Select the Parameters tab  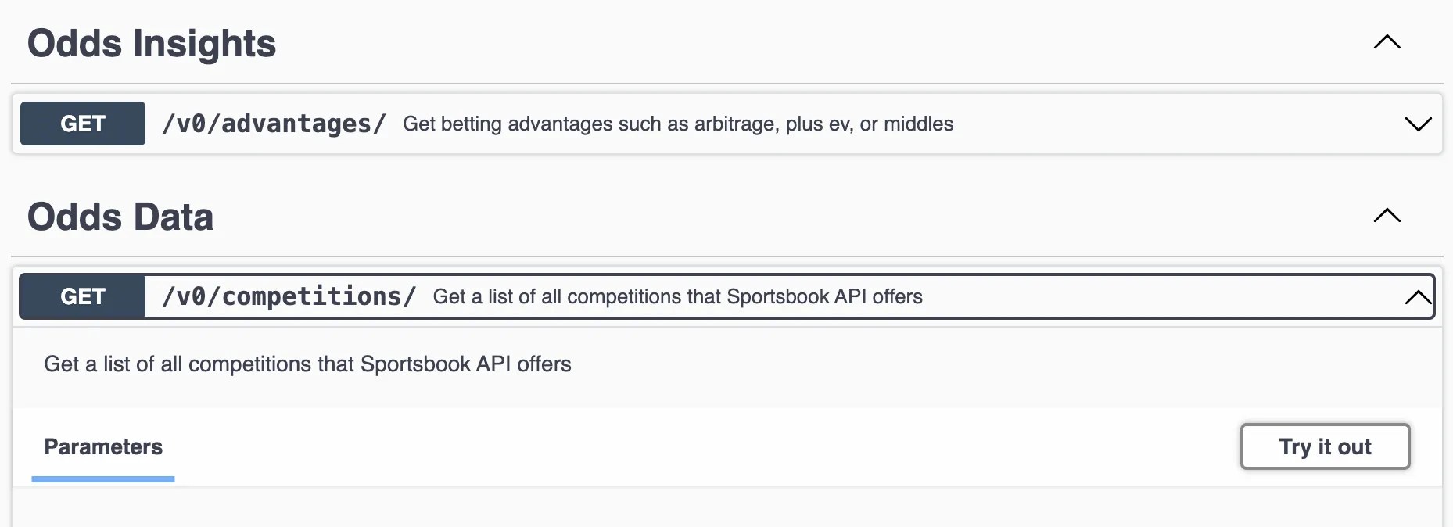click(102, 446)
